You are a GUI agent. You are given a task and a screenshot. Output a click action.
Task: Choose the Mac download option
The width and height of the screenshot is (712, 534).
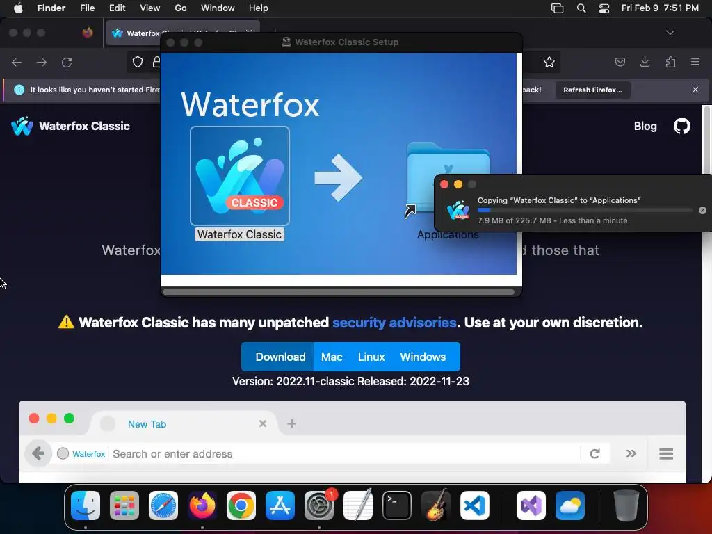[x=332, y=357]
